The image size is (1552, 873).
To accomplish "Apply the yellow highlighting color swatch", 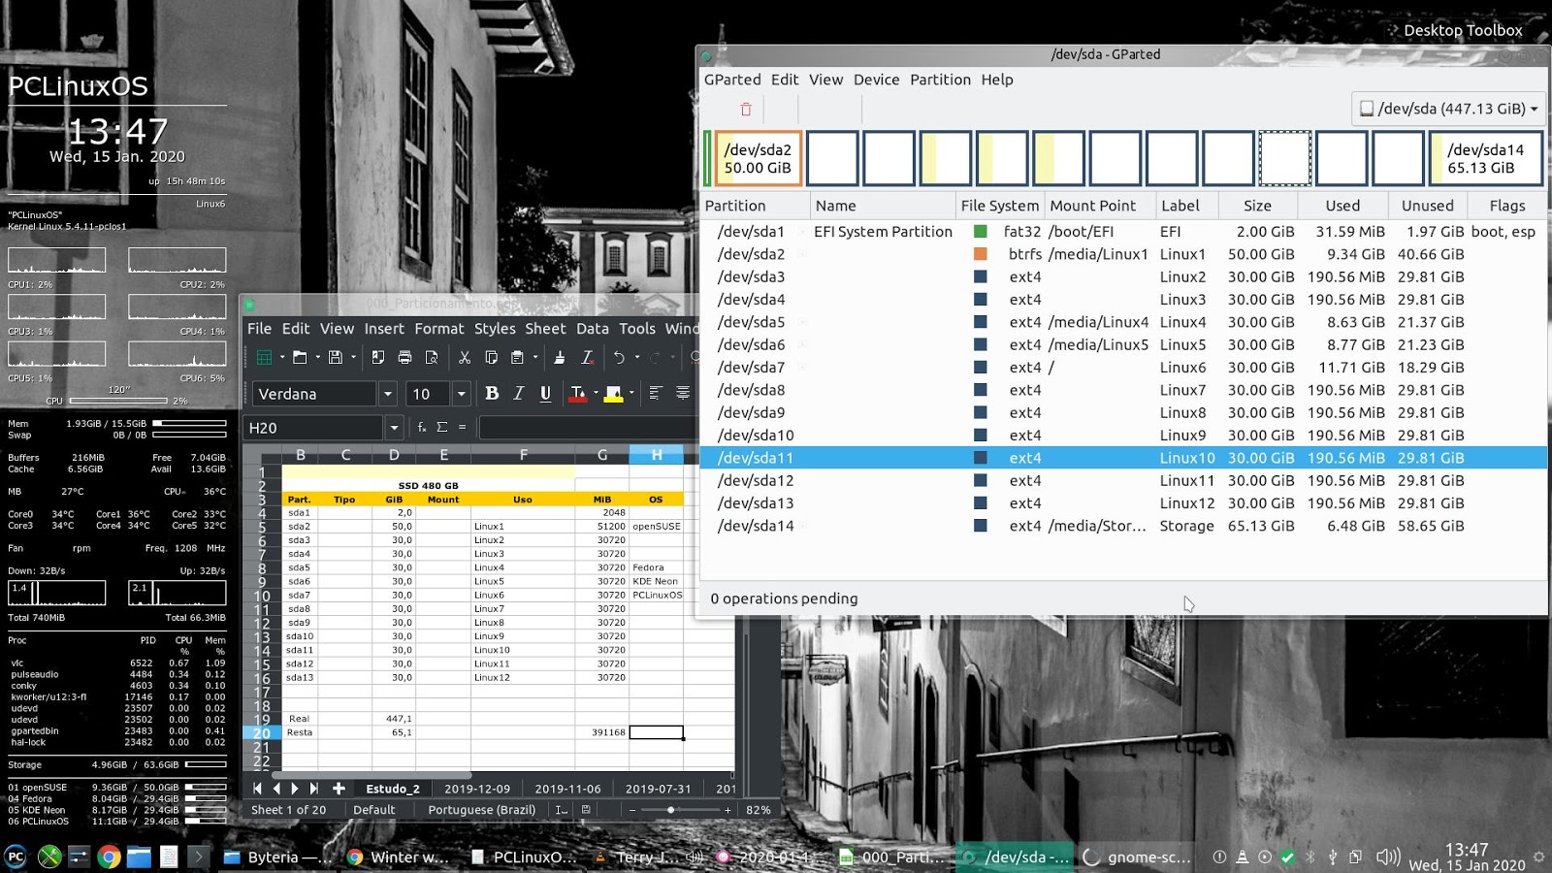I will tap(613, 393).
